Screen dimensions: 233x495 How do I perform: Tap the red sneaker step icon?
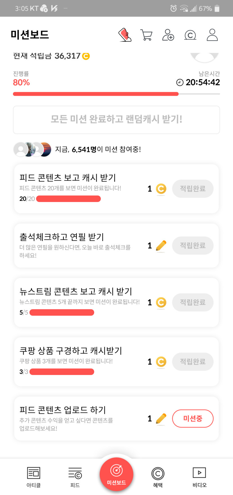coord(125,35)
